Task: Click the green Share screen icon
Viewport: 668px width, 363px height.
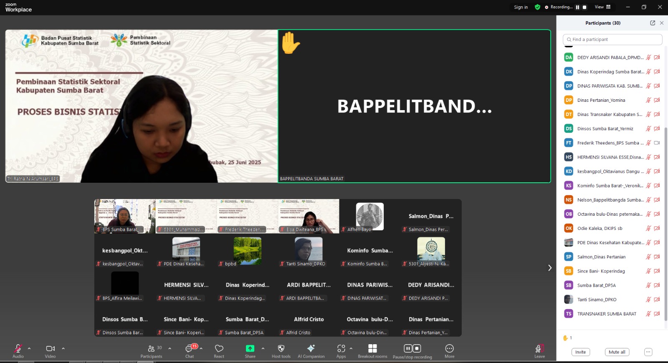Action: [x=250, y=349]
